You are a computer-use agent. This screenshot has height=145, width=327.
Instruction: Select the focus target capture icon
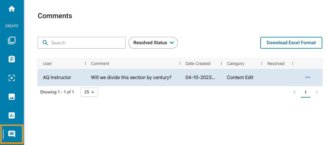tap(12, 78)
